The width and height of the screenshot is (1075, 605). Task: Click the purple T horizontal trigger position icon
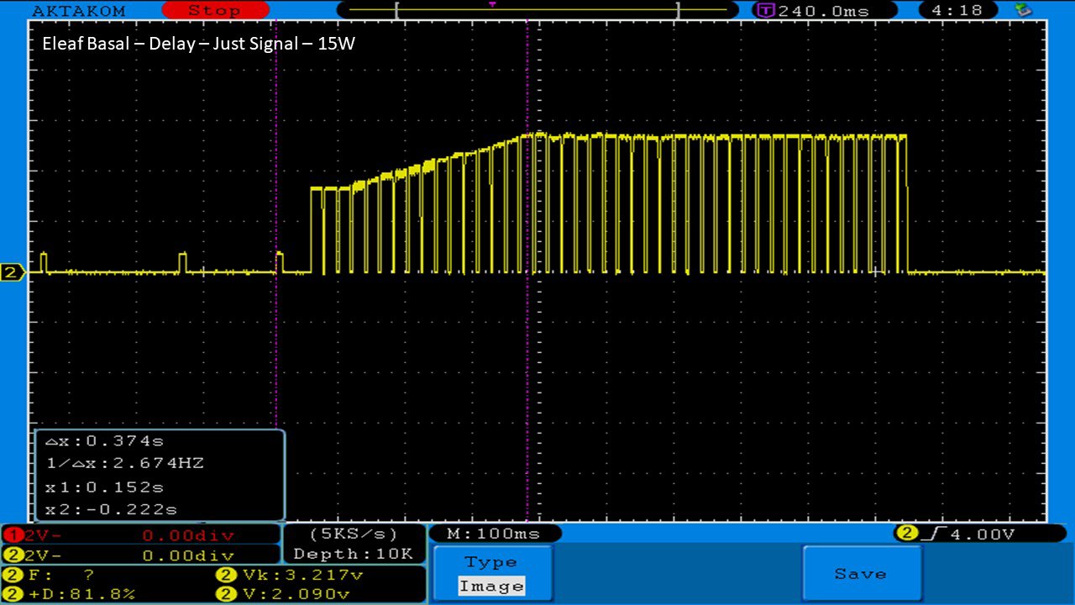(x=765, y=11)
